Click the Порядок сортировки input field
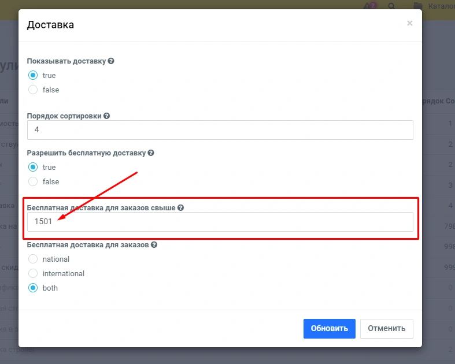455x364 pixels. click(x=220, y=130)
